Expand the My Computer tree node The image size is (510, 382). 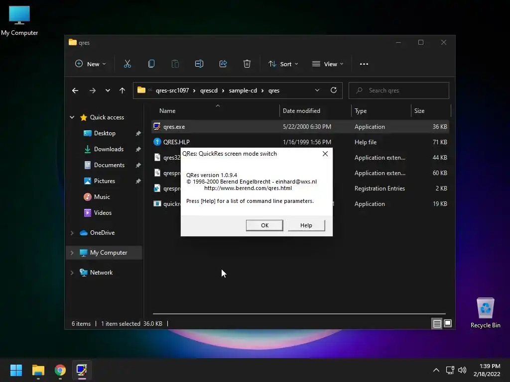pyautogui.click(x=72, y=253)
